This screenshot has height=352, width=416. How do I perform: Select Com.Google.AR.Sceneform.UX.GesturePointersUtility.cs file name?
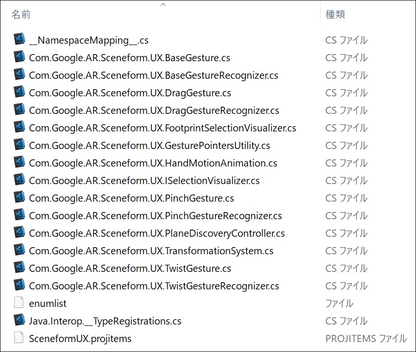[150, 146]
